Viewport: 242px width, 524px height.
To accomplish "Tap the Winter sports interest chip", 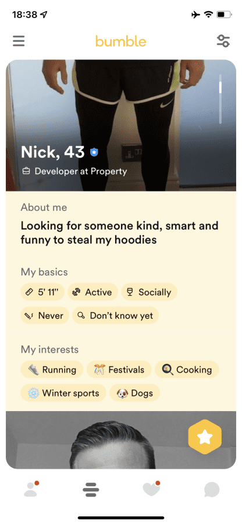I will [63, 393].
